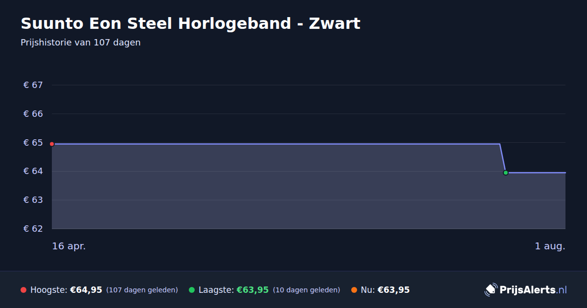This screenshot has height=308, width=587.
Task: Click the '1 aug.' end date label
Action: pyautogui.click(x=550, y=246)
